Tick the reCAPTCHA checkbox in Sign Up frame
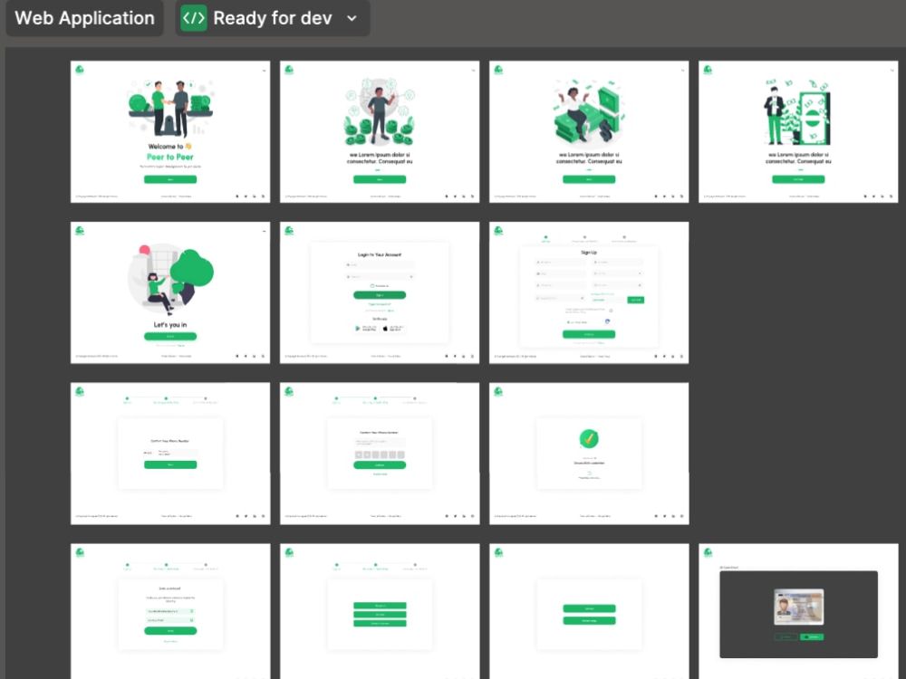 569,322
